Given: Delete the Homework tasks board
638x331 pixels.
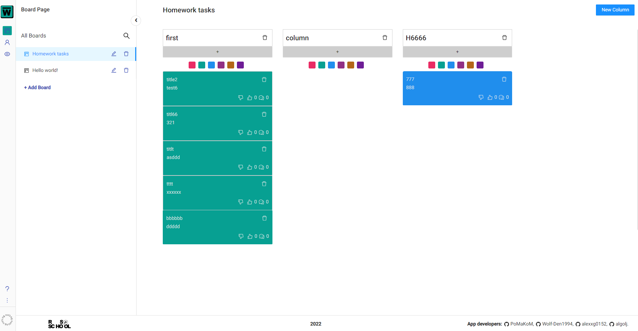Looking at the screenshot, I should (126, 54).
